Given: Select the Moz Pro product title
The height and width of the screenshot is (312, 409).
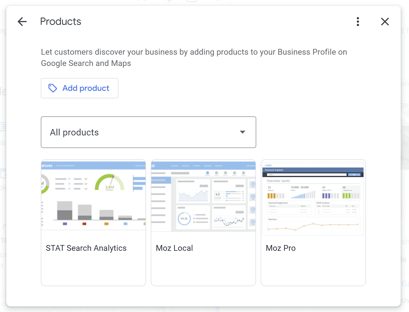Looking at the screenshot, I should point(281,248).
